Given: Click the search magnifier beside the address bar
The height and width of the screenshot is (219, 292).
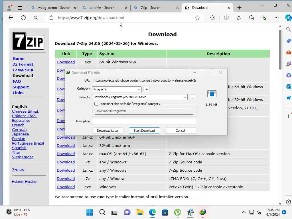Looking at the screenshot, I should pyautogui.click(x=36, y=18).
